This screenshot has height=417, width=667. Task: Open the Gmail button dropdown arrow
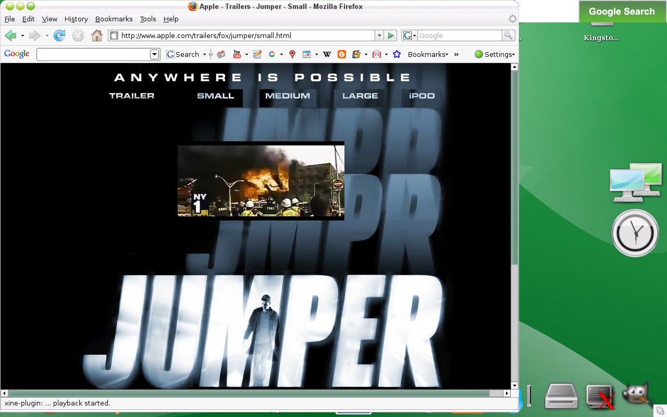click(x=386, y=54)
